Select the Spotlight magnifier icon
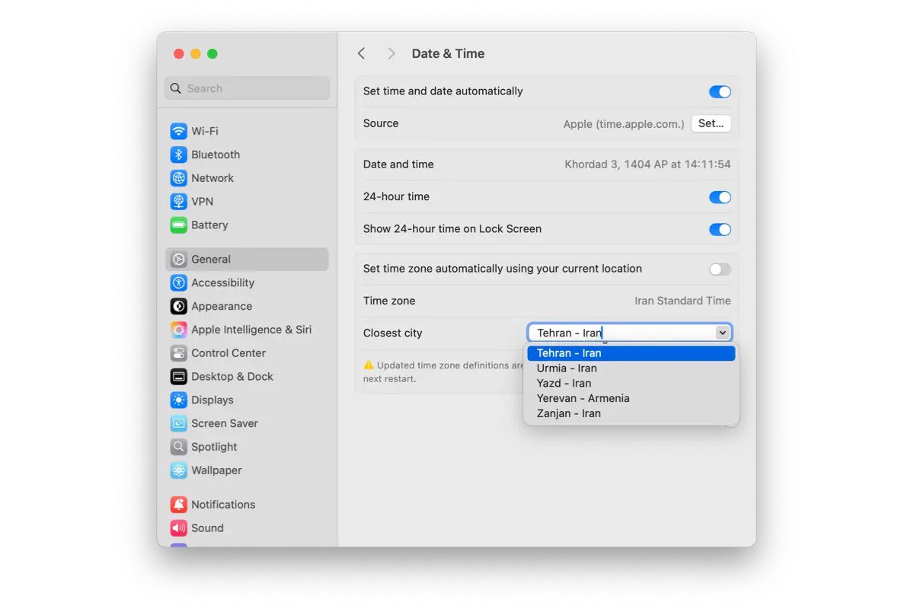Screen dimensions: 914x609 pos(179,447)
